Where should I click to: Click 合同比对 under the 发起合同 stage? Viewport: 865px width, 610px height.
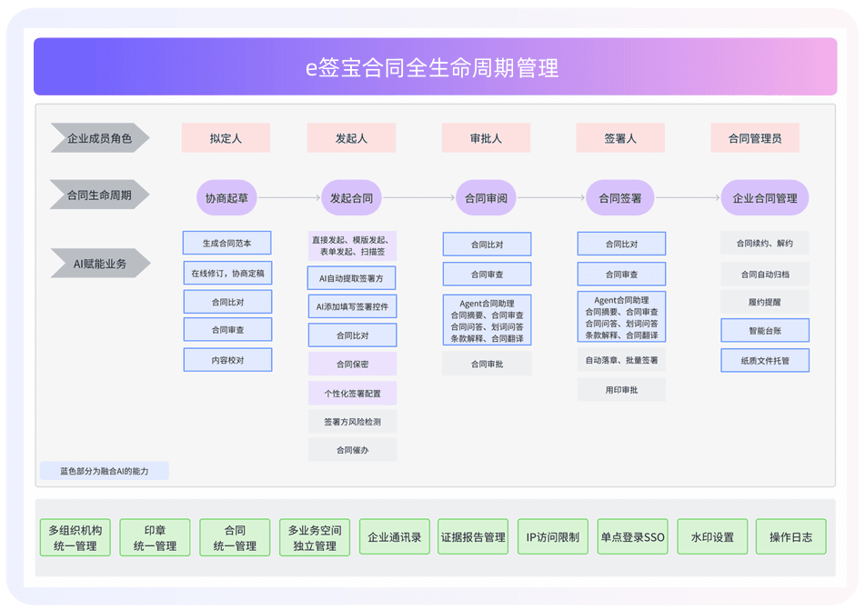tap(353, 335)
